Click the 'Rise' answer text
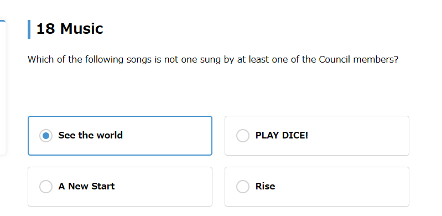This screenshot has width=442, height=216. point(266,186)
